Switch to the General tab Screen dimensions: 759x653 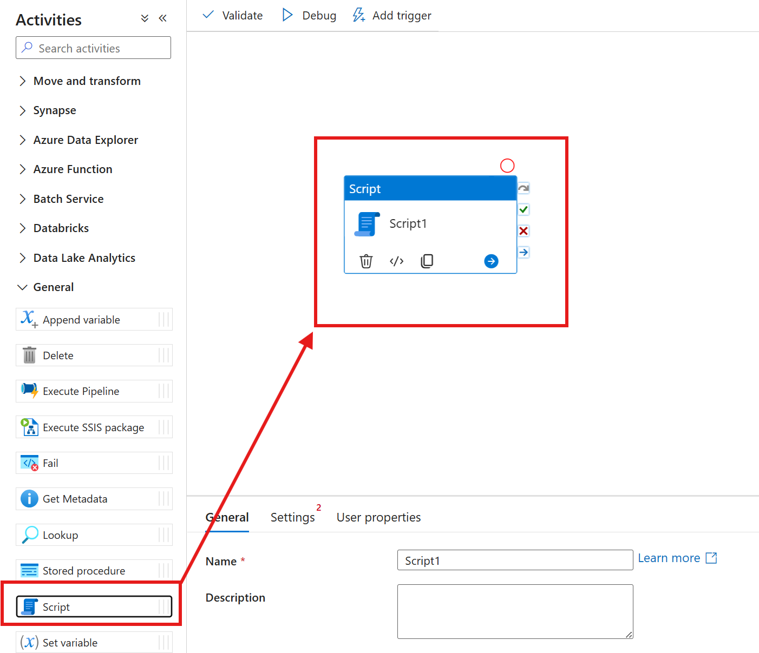coord(227,517)
